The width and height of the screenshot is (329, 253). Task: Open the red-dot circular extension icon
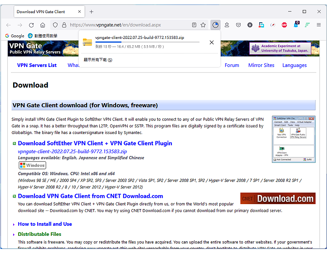(x=273, y=25)
